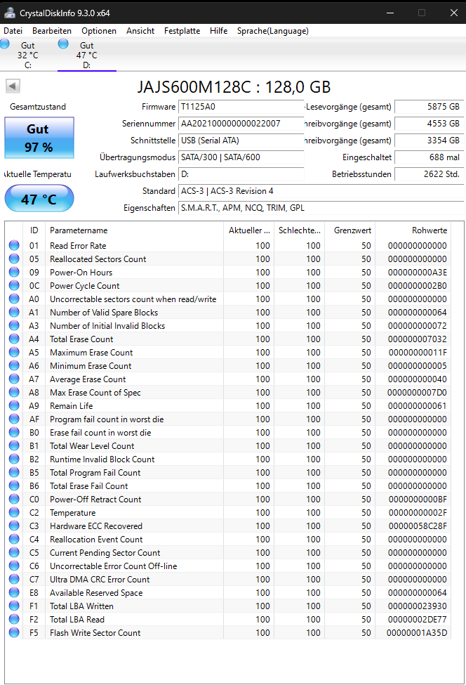Click status orb for Power-On Hours row
Screen dimensions: 466x685
click(x=14, y=272)
